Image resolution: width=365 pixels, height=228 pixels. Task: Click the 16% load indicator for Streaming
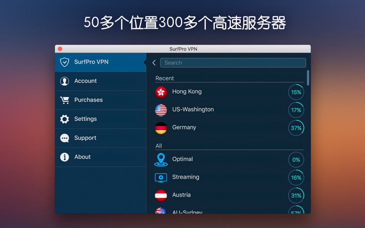point(296,178)
